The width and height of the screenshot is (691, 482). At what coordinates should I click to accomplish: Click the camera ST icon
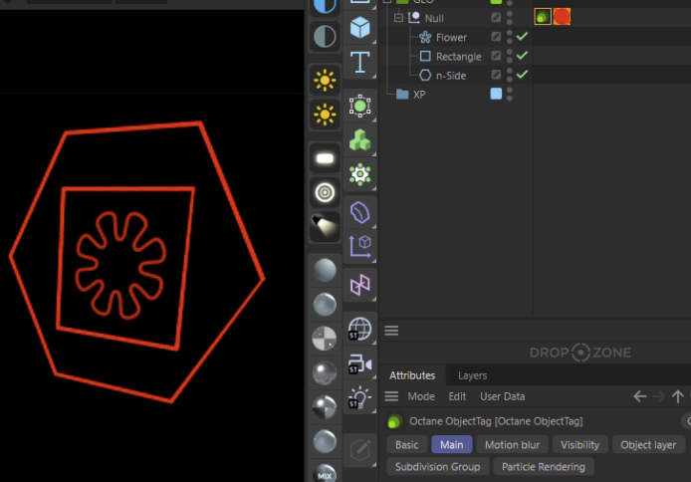tap(360, 363)
